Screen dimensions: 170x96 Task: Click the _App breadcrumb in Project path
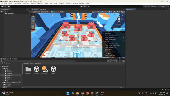tap(31, 63)
